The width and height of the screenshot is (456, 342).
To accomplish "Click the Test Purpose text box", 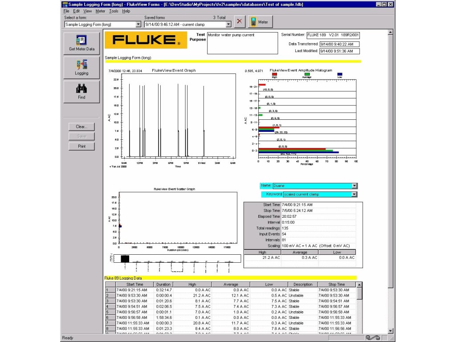I will point(243,43).
